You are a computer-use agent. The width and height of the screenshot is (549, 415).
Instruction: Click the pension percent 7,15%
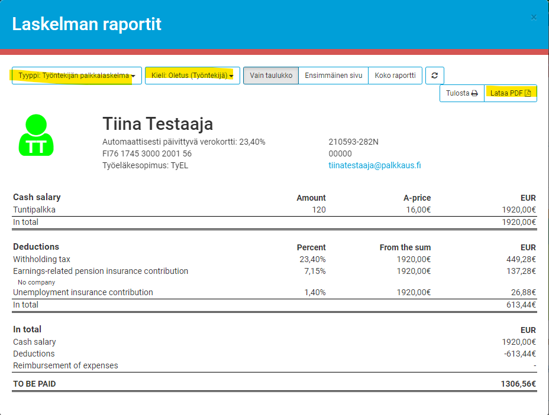click(x=315, y=271)
